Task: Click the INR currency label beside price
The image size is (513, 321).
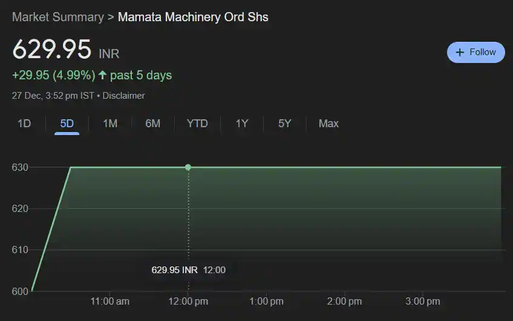Action: tap(109, 54)
